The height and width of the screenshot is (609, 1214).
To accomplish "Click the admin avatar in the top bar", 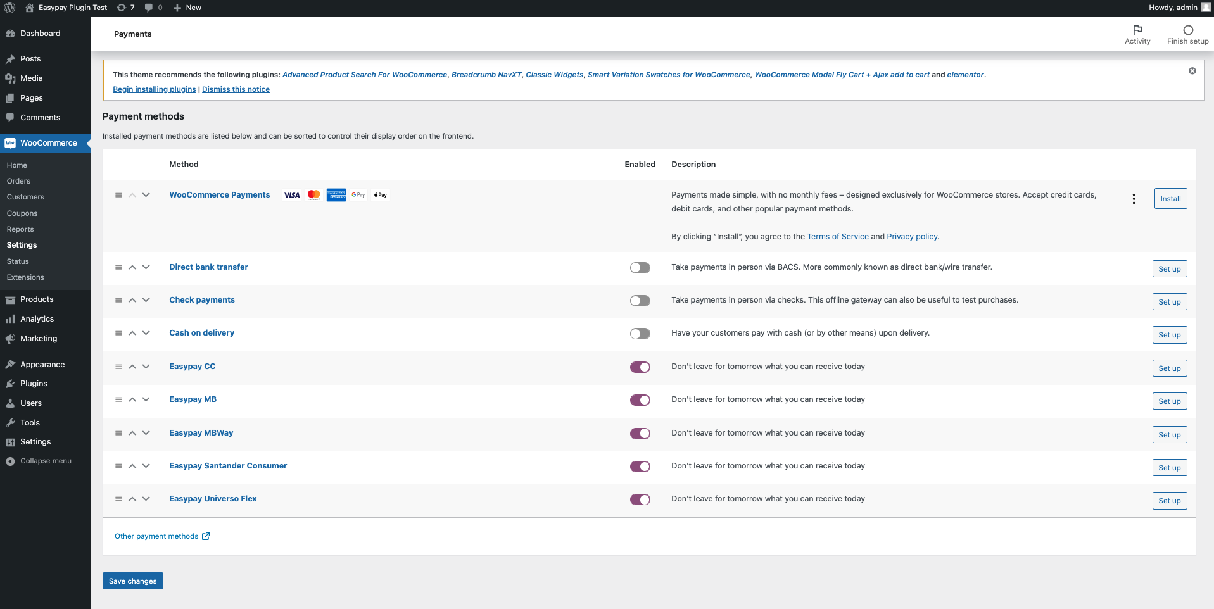I will [x=1206, y=8].
